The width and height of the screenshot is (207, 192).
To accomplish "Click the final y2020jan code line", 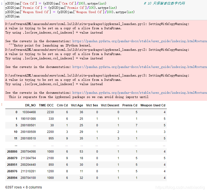I will point(12,16).
